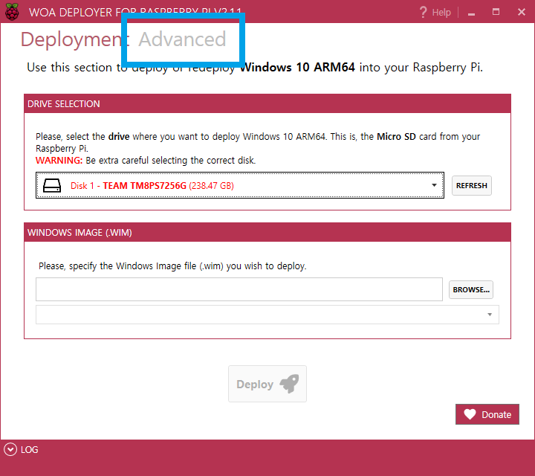Switch to the Advanced tab
535x476 pixels.
click(182, 39)
